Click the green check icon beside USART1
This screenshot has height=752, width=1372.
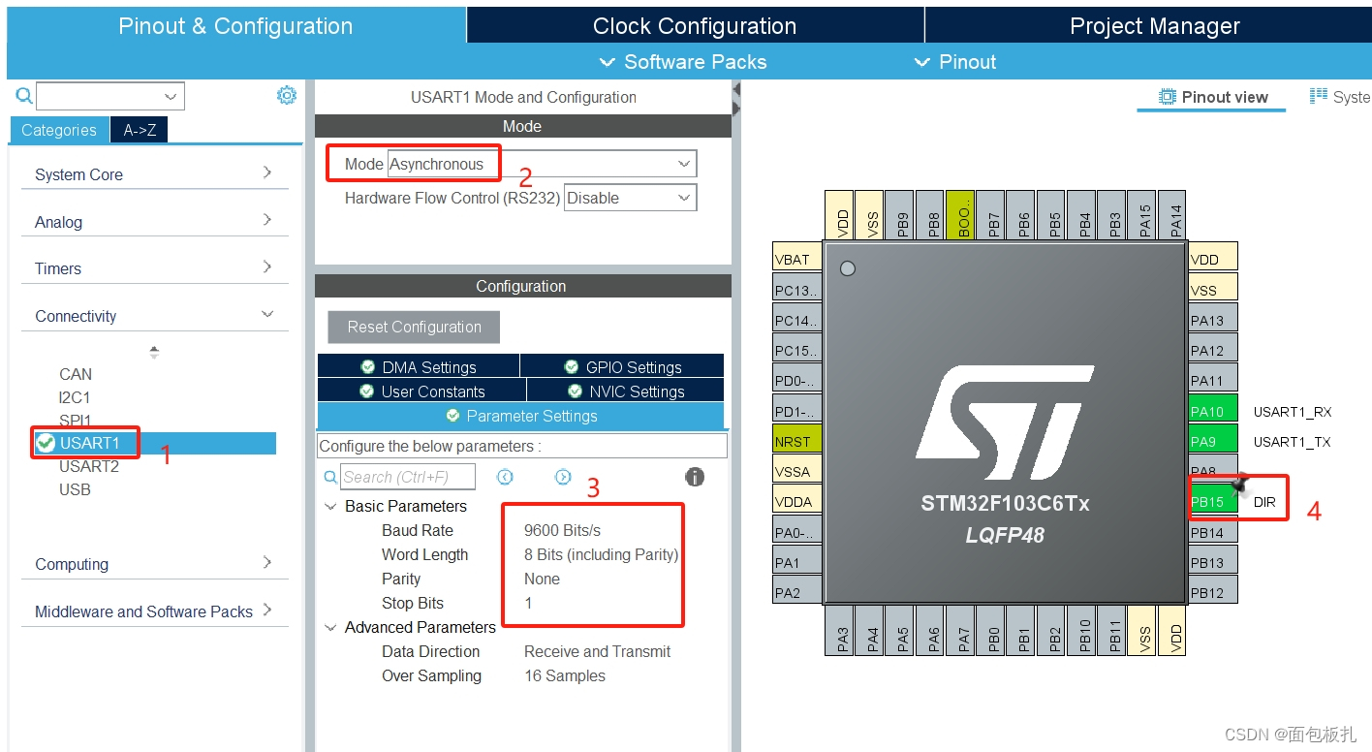pyautogui.click(x=46, y=443)
